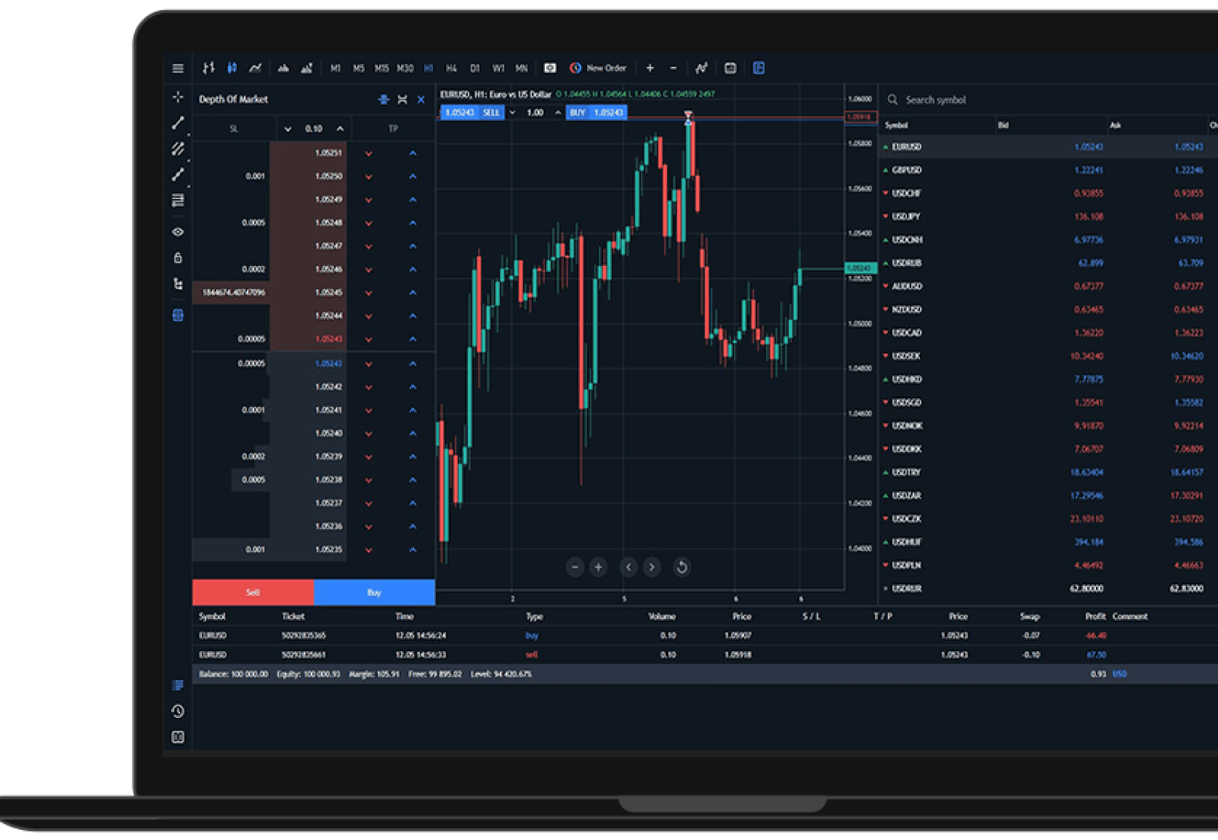
Task: Toggle object visibility with the eye icon
Action: (x=177, y=231)
